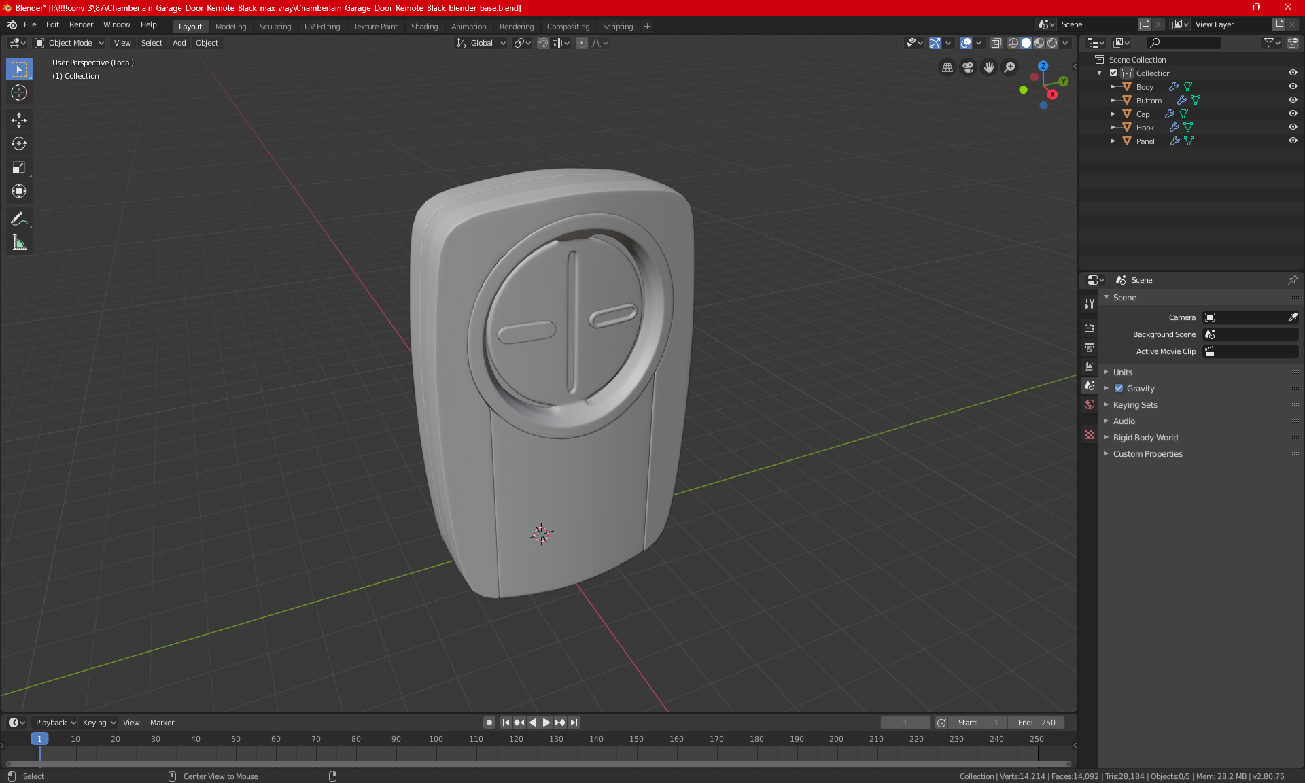The height and width of the screenshot is (783, 1305).
Task: Expand the Rigid Body World panel
Action: (x=1145, y=437)
